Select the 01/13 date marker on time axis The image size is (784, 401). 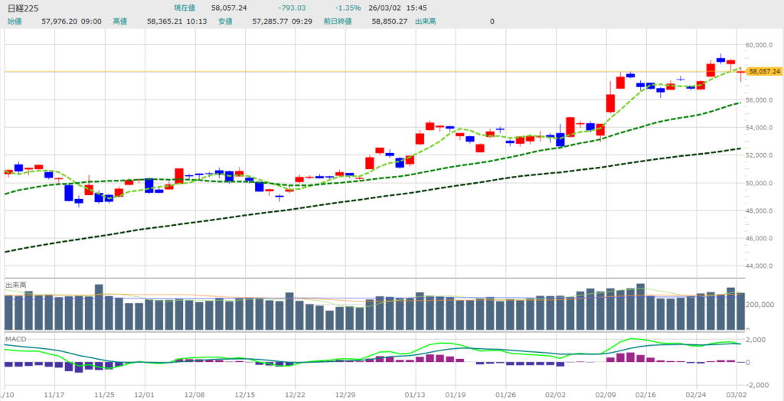tap(415, 396)
